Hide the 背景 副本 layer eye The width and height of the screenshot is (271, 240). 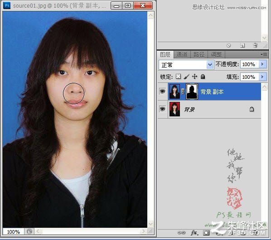(162, 91)
